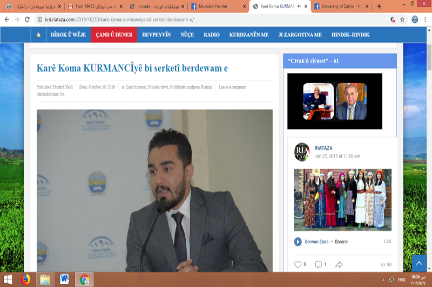The width and height of the screenshot is (432, 287).
Task: Select KURDZANÊN ME in the navigation bar
Action: [x=250, y=35]
